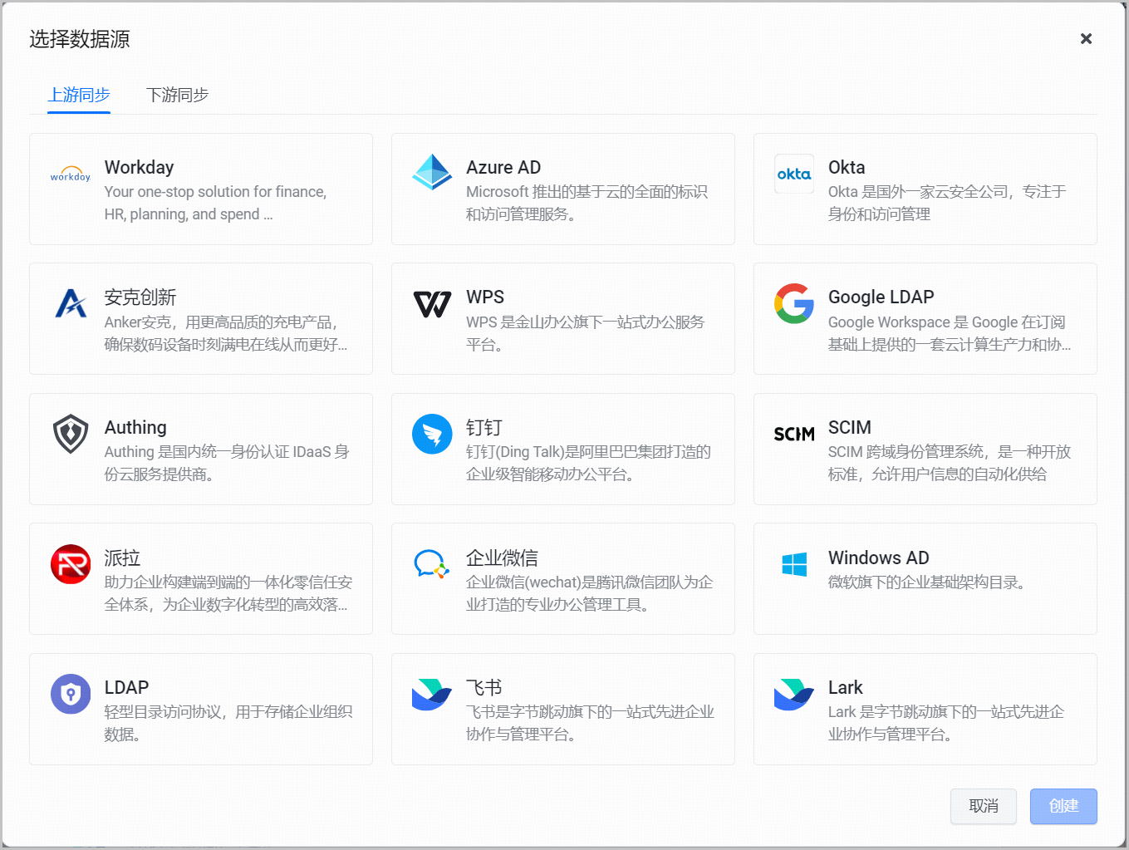Choose the Lark title text
This screenshot has height=850, width=1129.
click(x=846, y=687)
